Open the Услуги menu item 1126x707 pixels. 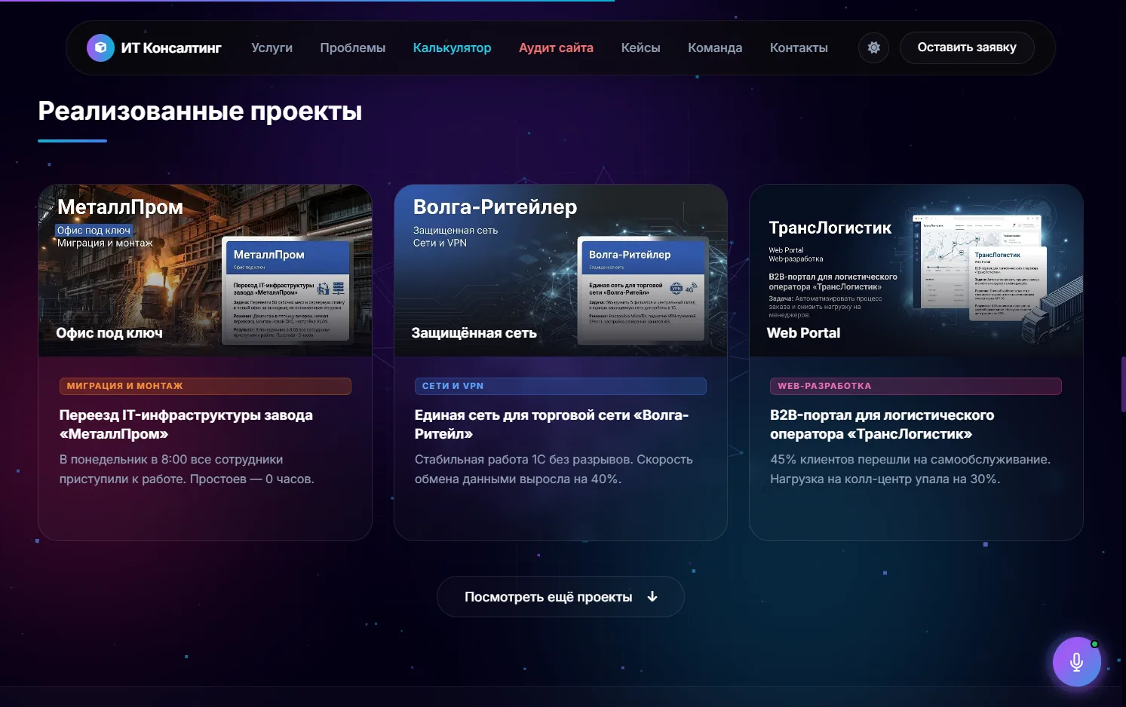(272, 47)
